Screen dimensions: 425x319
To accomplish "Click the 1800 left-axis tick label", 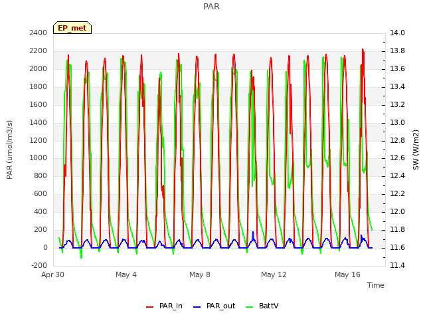I will [39, 86].
